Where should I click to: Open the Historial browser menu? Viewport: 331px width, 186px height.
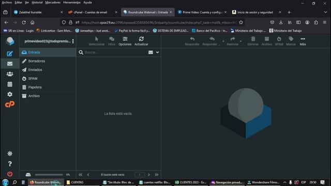tap(37, 3)
